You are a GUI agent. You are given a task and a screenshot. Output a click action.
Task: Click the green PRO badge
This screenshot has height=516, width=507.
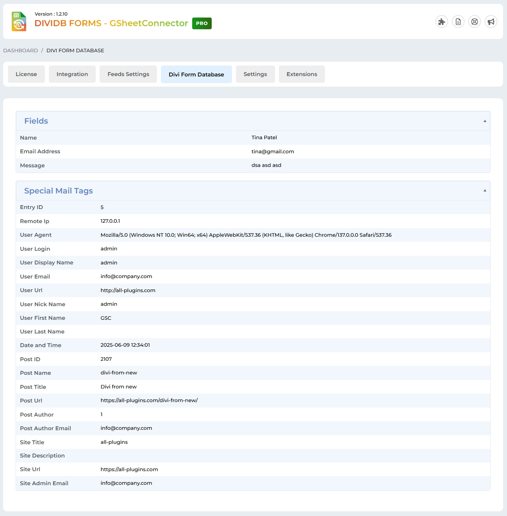pyautogui.click(x=202, y=23)
